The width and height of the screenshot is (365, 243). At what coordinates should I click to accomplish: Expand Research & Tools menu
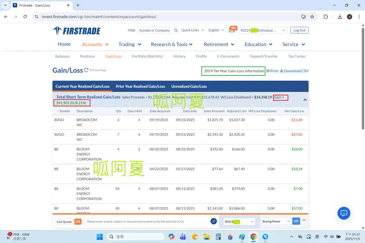[x=172, y=44]
